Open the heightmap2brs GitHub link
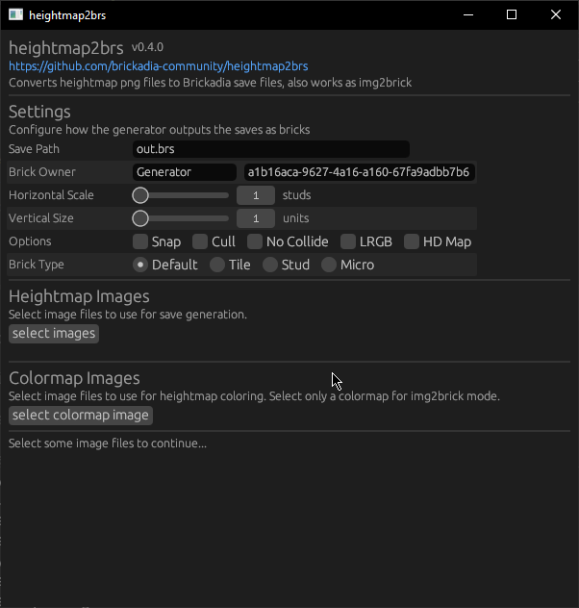 click(158, 66)
